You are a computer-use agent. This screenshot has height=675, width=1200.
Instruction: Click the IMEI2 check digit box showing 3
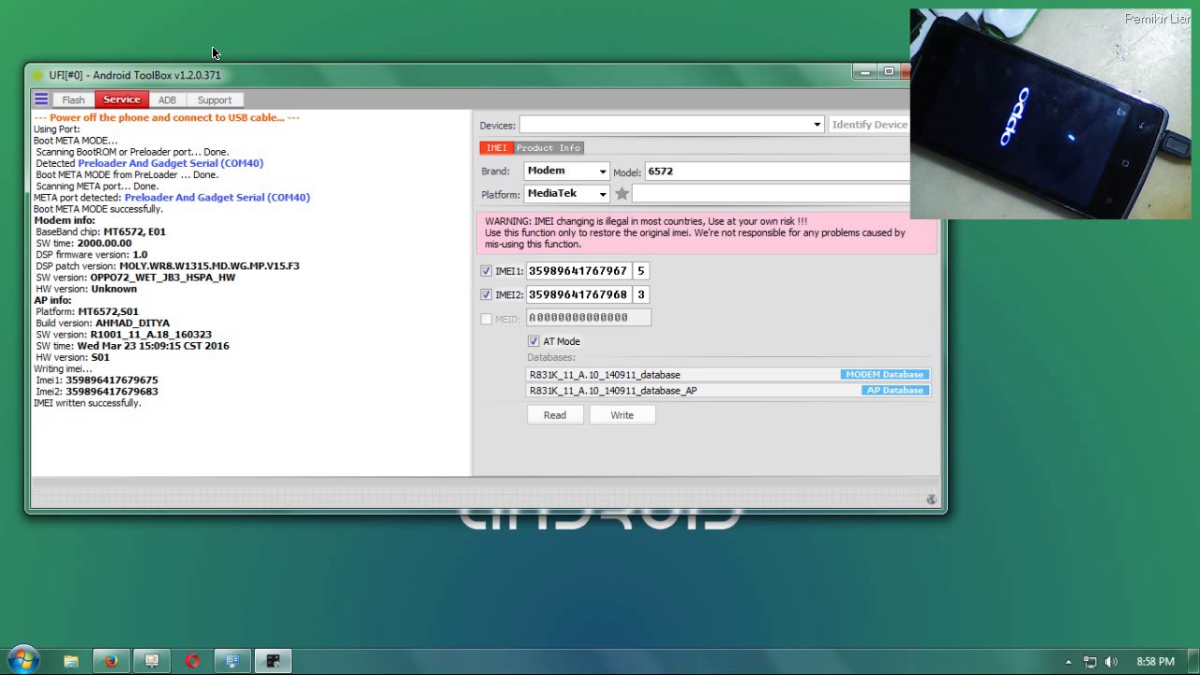click(x=641, y=294)
